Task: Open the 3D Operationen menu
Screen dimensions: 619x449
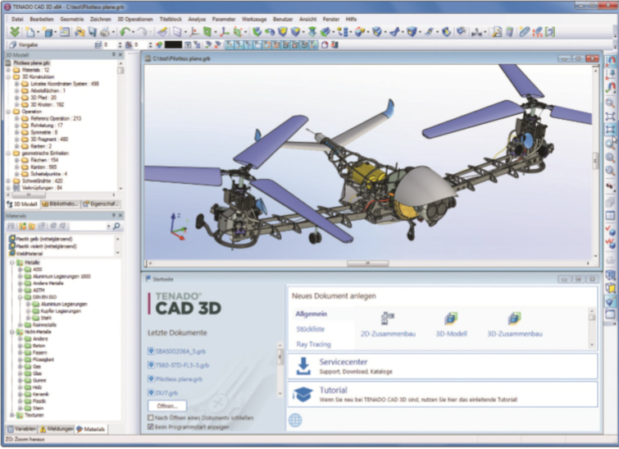Action: [135, 19]
